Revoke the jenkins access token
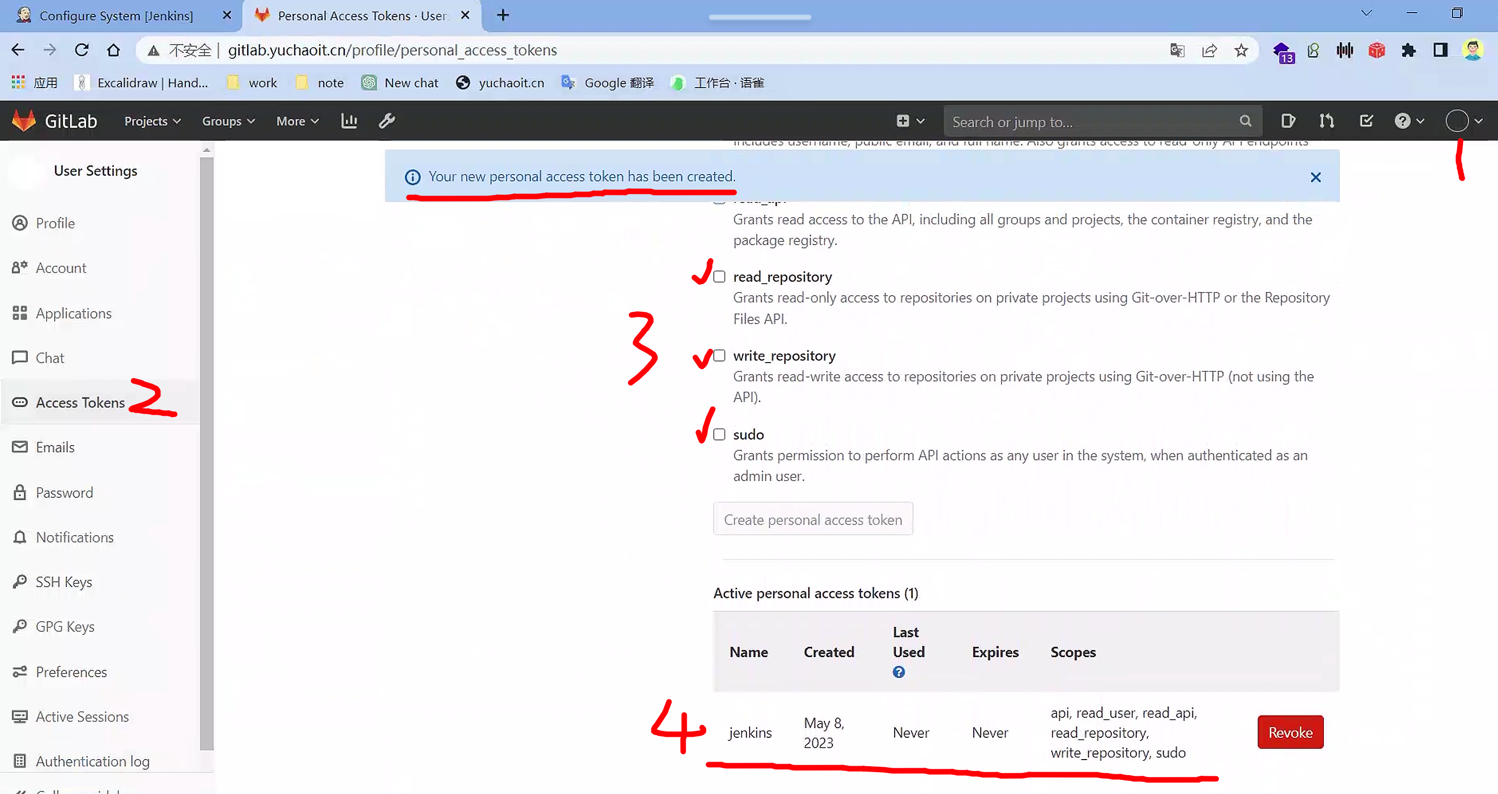 click(x=1290, y=732)
